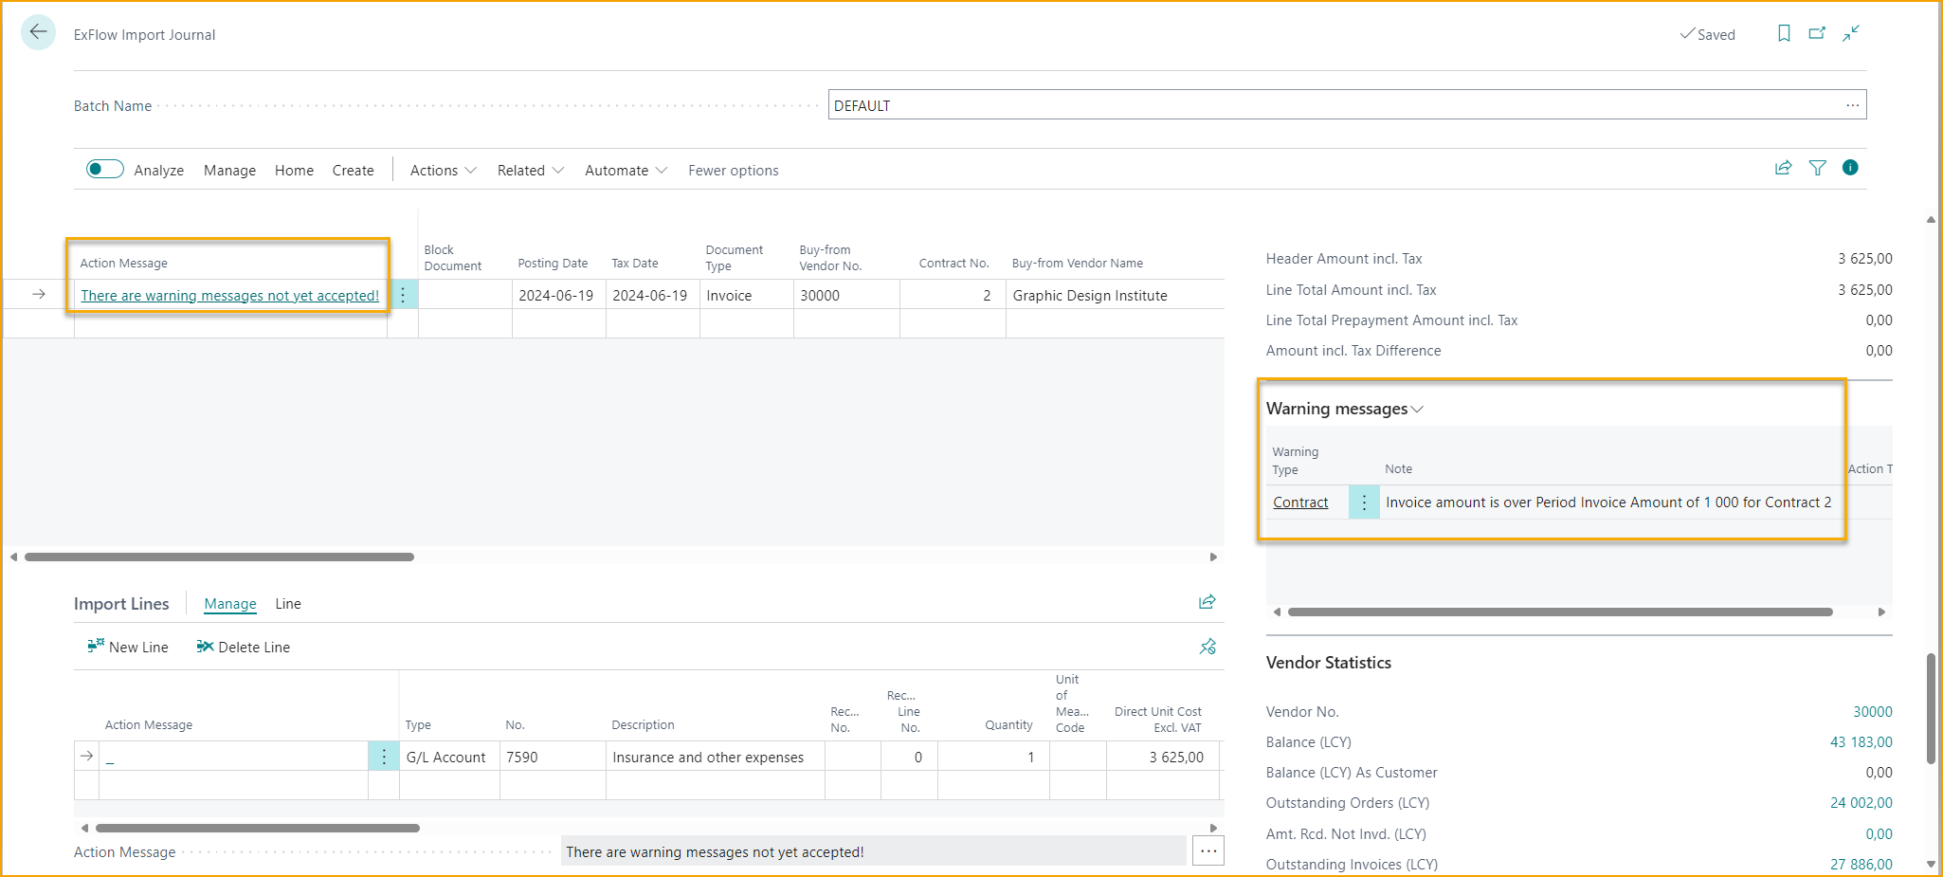Click the New Line button
Viewport: 1943px width, 877px height.
point(128,648)
